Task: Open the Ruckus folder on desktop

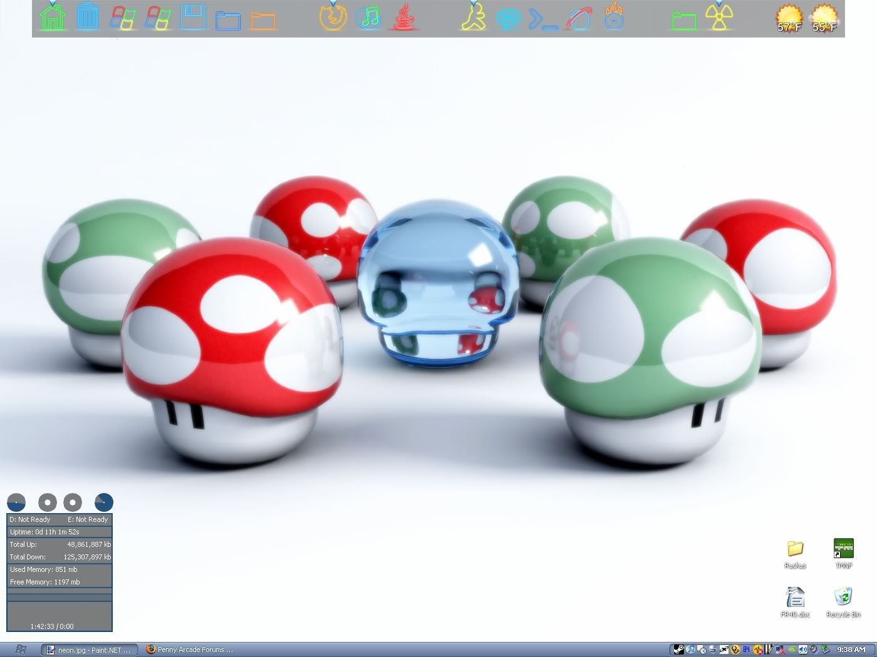Action: point(795,549)
